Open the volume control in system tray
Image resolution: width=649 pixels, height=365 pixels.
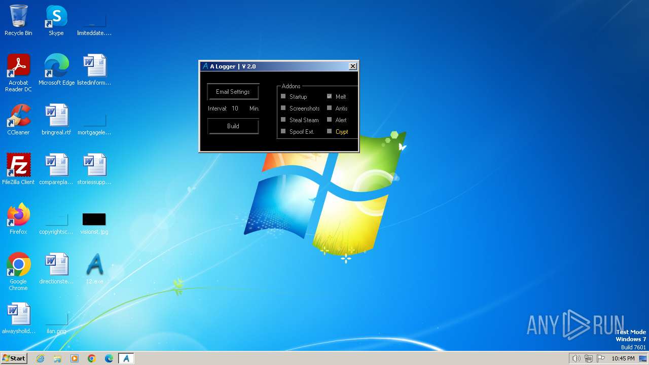point(576,358)
